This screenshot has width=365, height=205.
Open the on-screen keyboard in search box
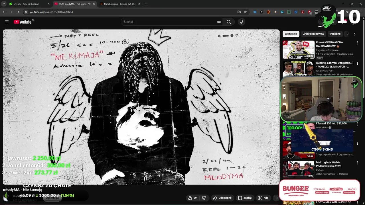tap(219, 22)
